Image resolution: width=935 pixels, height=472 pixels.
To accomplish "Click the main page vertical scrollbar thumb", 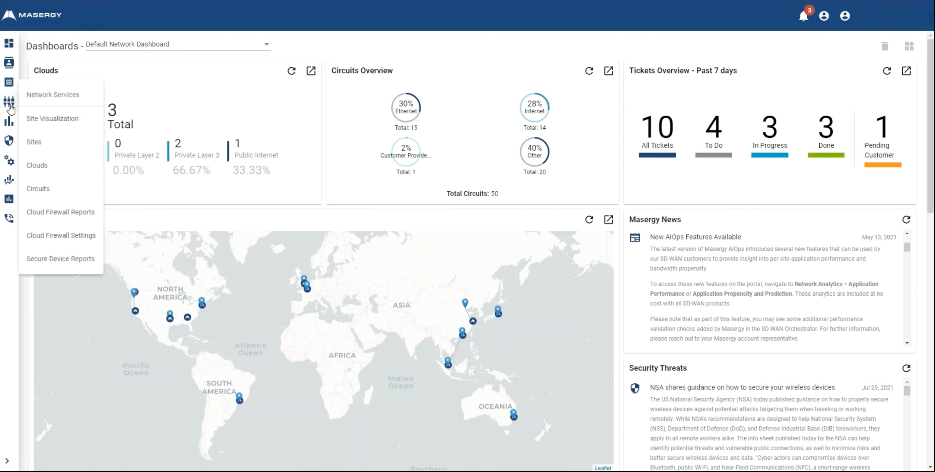I will coord(931,125).
